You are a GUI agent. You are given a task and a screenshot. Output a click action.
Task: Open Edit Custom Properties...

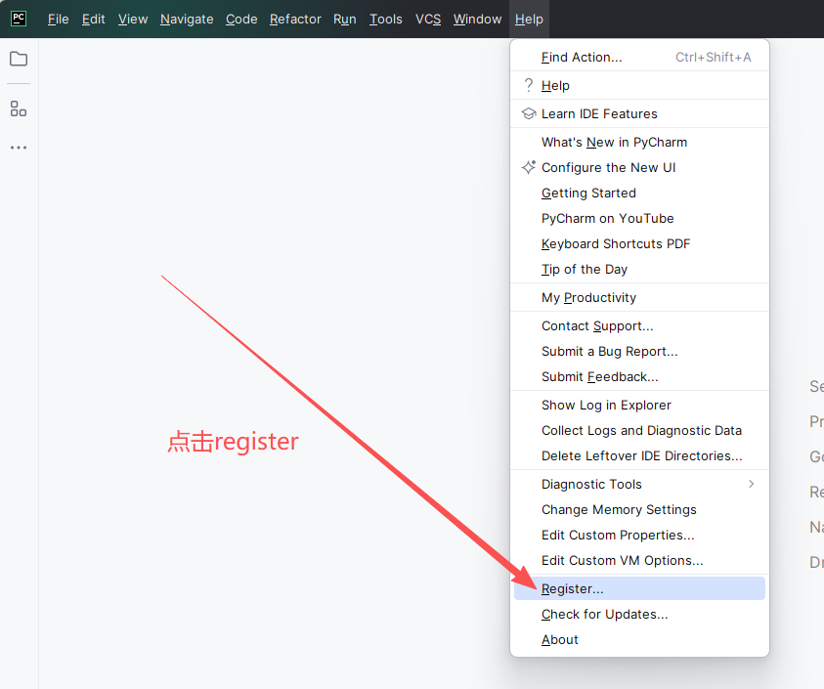tap(639, 535)
